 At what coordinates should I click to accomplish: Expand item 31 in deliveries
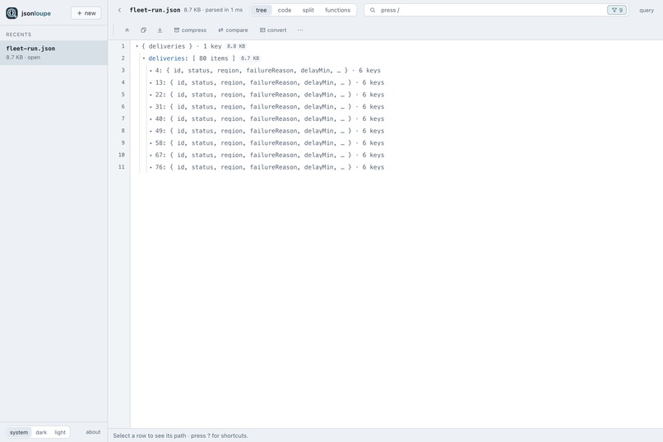pyautogui.click(x=151, y=107)
